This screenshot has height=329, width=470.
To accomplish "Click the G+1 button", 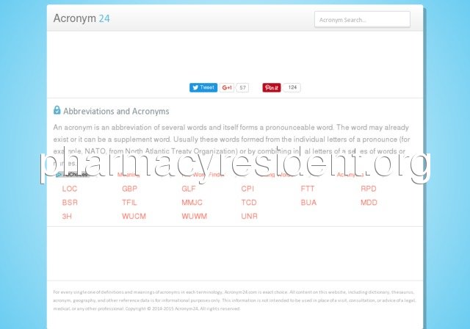I will click(227, 87).
